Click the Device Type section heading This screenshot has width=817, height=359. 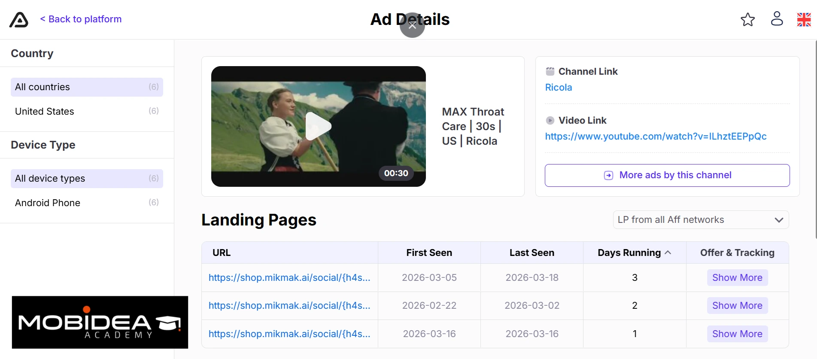(43, 145)
